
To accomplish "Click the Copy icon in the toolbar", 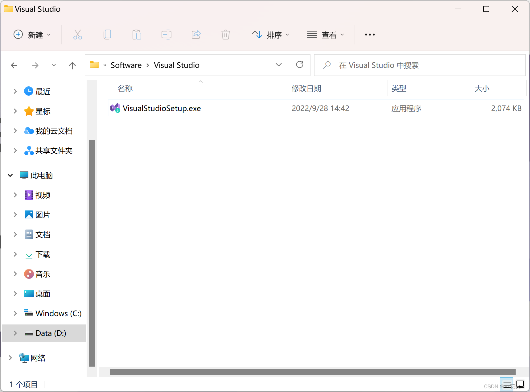I will (107, 35).
